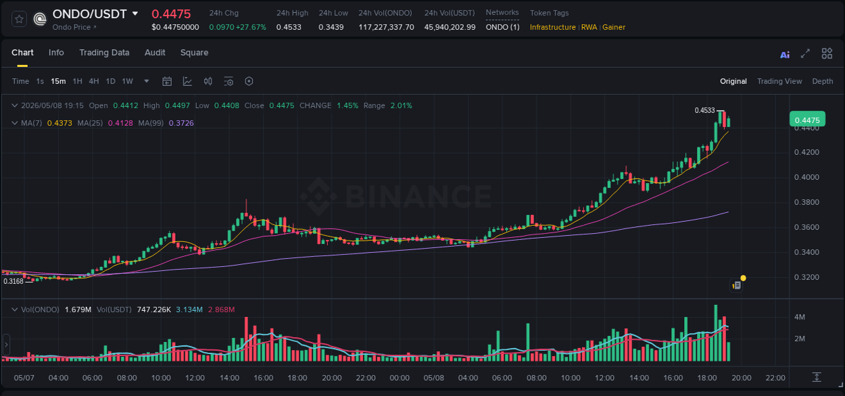Screen dimensions: 845x396
Task: Collapse the MA indicator legend row
Action: (14, 123)
